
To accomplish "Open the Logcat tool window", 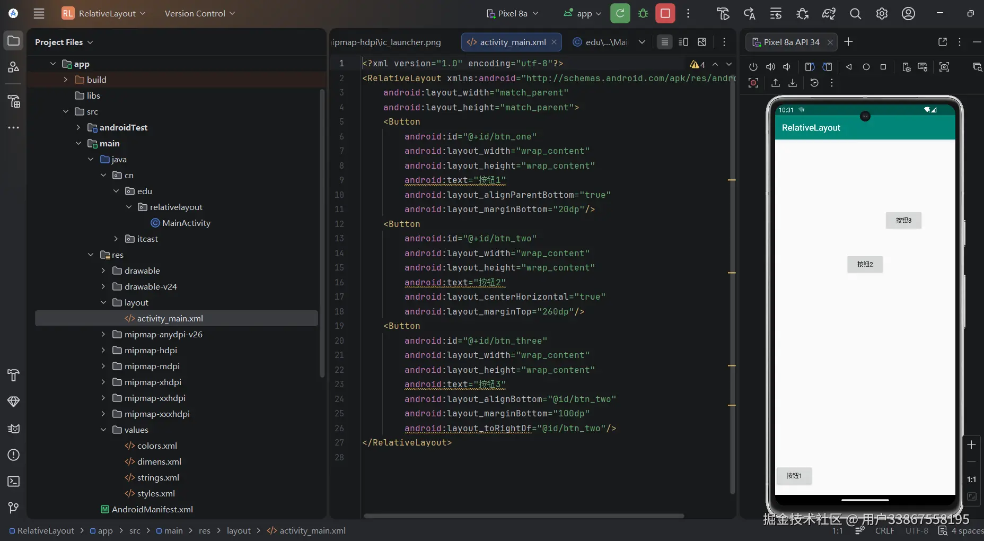I will point(14,429).
